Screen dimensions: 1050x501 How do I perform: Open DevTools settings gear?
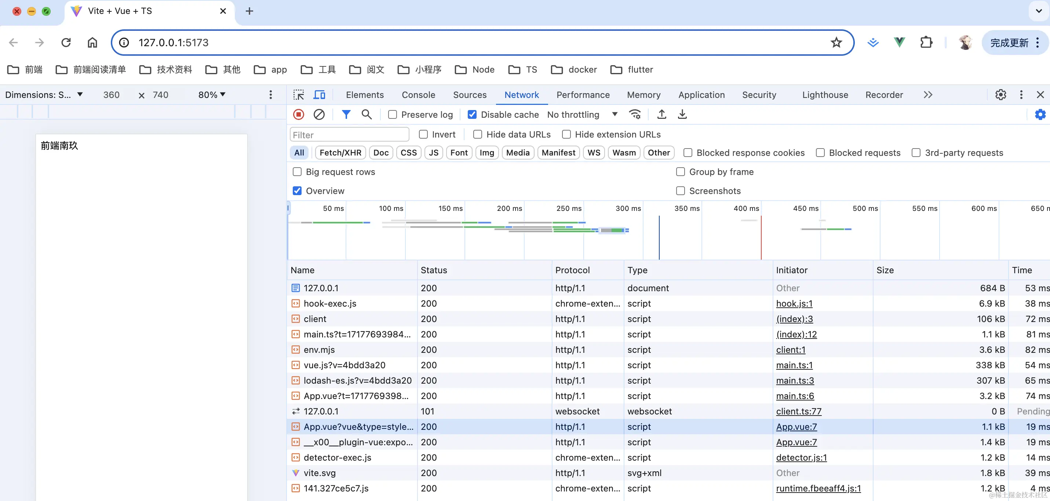click(x=1000, y=95)
